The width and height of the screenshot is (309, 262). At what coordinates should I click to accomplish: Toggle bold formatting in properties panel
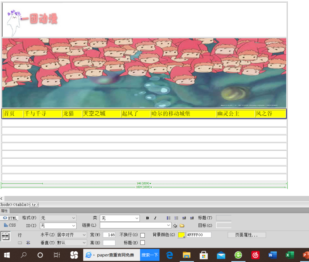(147, 218)
